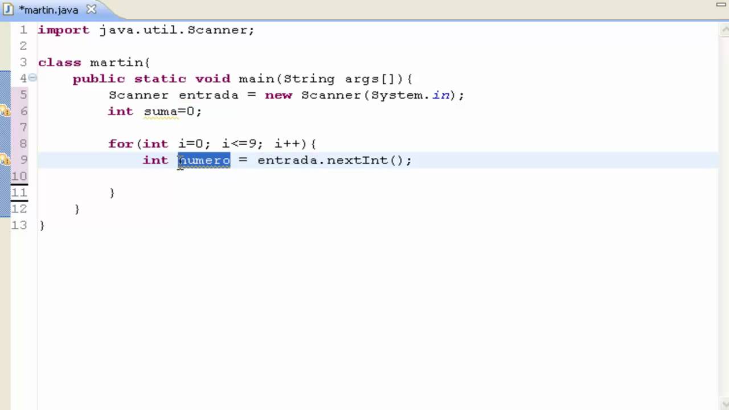Click String in the main parameters

(x=309, y=79)
